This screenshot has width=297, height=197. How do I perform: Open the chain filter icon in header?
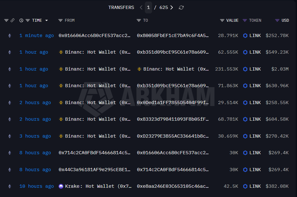point(6,20)
